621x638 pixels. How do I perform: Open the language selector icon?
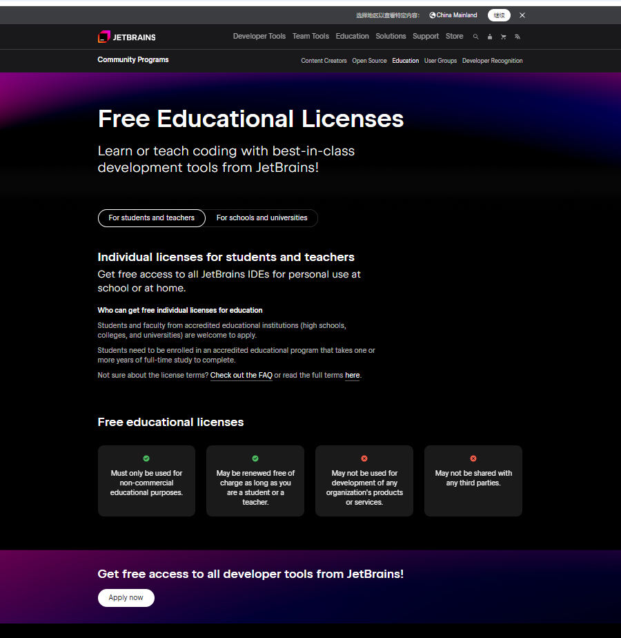pos(517,37)
